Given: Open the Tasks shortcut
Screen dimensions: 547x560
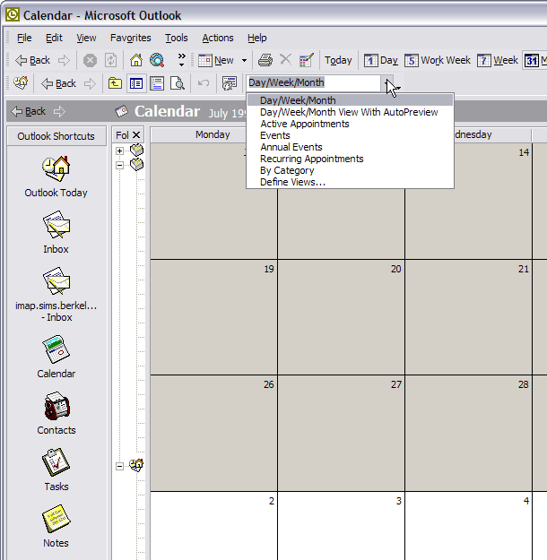Looking at the screenshot, I should pyautogui.click(x=56, y=470).
